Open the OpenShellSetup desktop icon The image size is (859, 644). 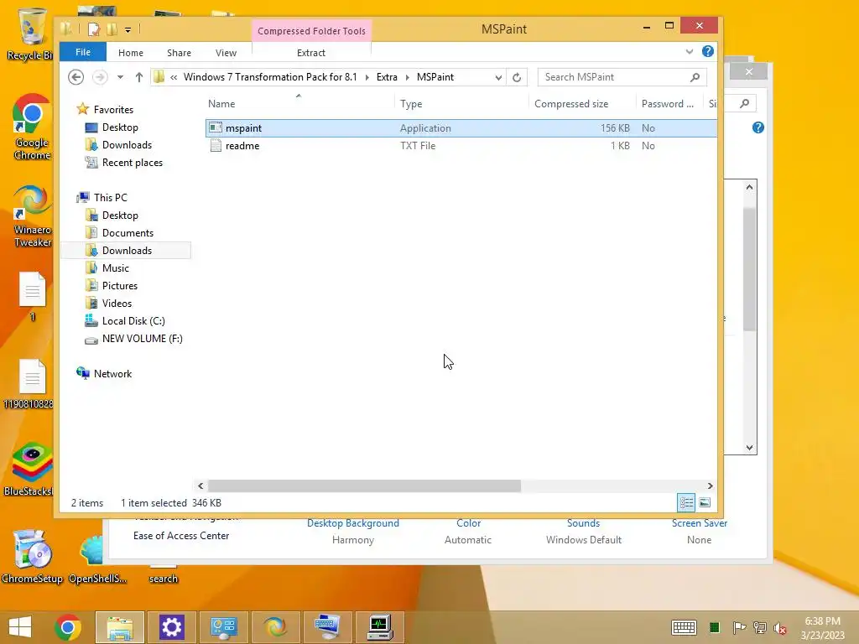tap(97, 558)
